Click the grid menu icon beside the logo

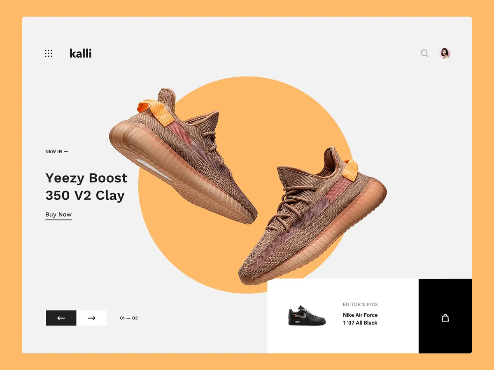point(48,53)
